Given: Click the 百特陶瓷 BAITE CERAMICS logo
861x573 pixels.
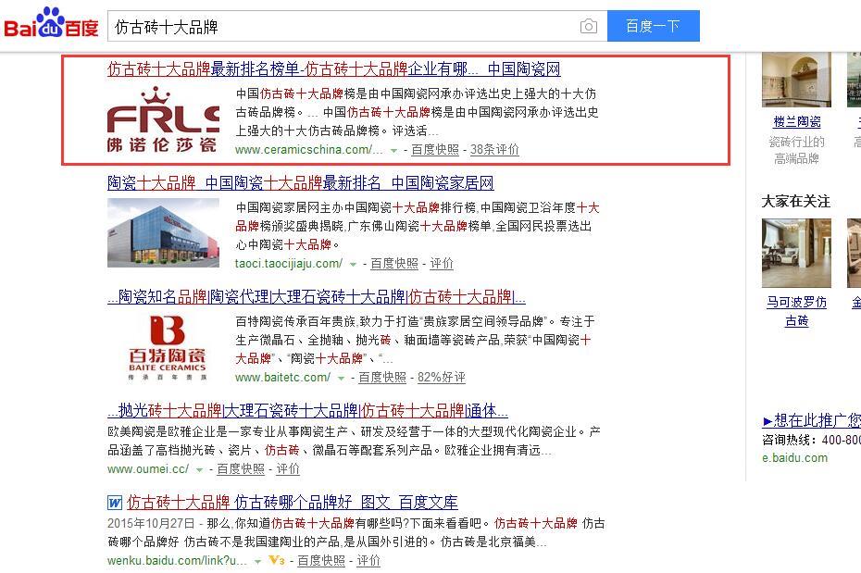Looking at the screenshot, I should coord(167,347).
